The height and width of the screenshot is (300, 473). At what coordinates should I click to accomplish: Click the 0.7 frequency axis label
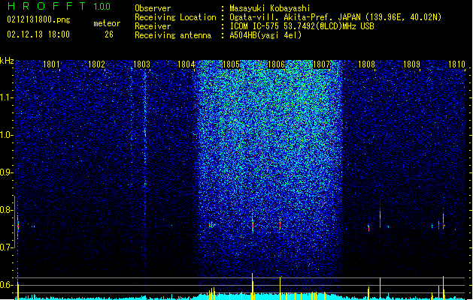(x=7, y=247)
